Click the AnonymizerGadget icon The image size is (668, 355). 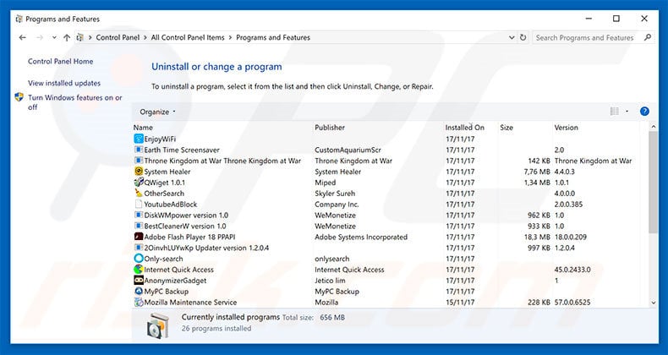tap(139, 281)
